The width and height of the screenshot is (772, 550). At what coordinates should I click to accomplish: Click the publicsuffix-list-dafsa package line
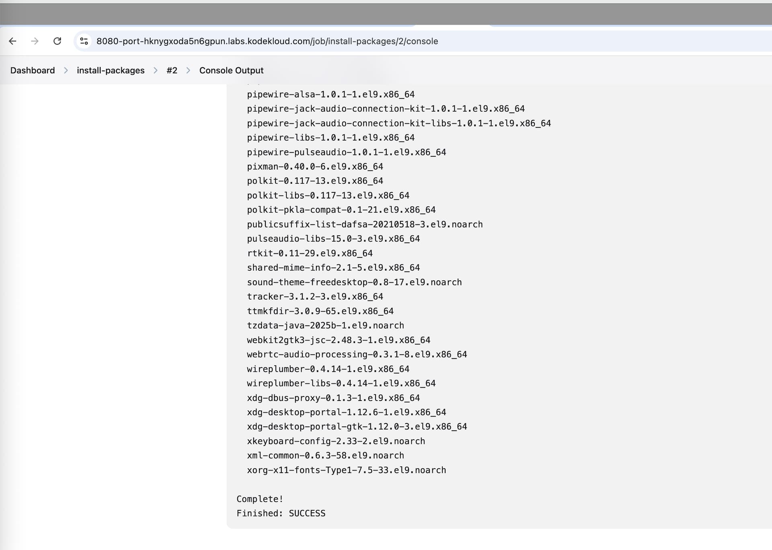tap(365, 224)
